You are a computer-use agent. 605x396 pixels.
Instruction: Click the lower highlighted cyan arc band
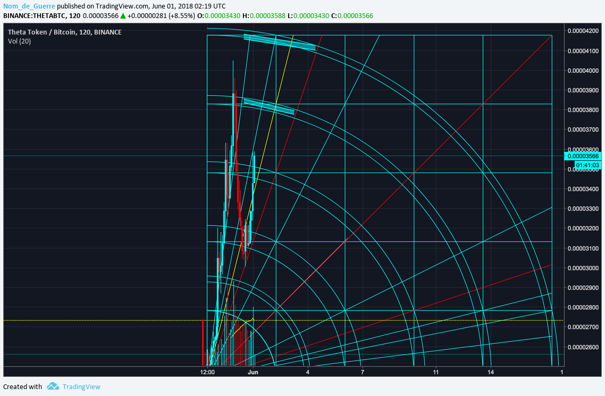(269, 107)
